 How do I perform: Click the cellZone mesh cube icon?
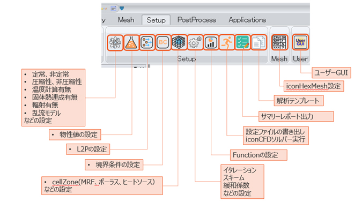pyautogui.click(x=179, y=43)
